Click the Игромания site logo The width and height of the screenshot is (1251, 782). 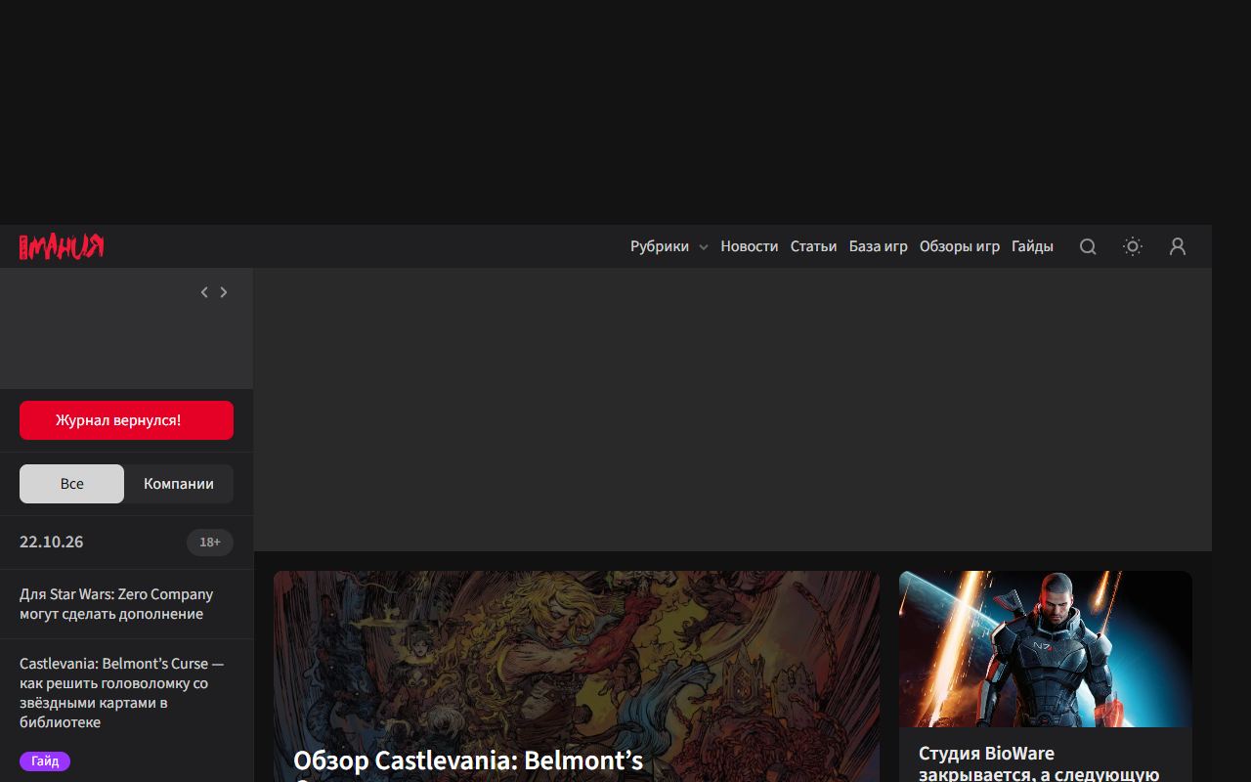(x=62, y=246)
